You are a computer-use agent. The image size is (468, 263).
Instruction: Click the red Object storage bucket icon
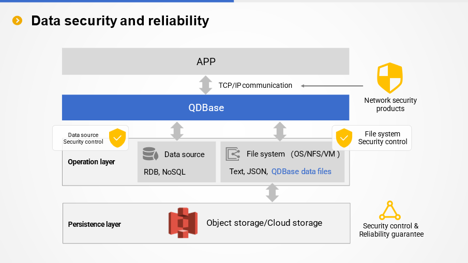point(183,223)
